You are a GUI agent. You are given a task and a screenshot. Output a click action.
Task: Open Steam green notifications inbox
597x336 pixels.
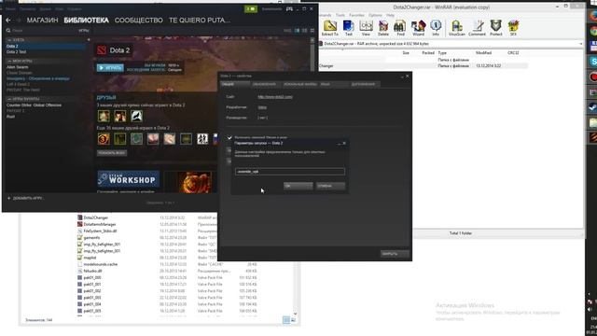[251, 8]
